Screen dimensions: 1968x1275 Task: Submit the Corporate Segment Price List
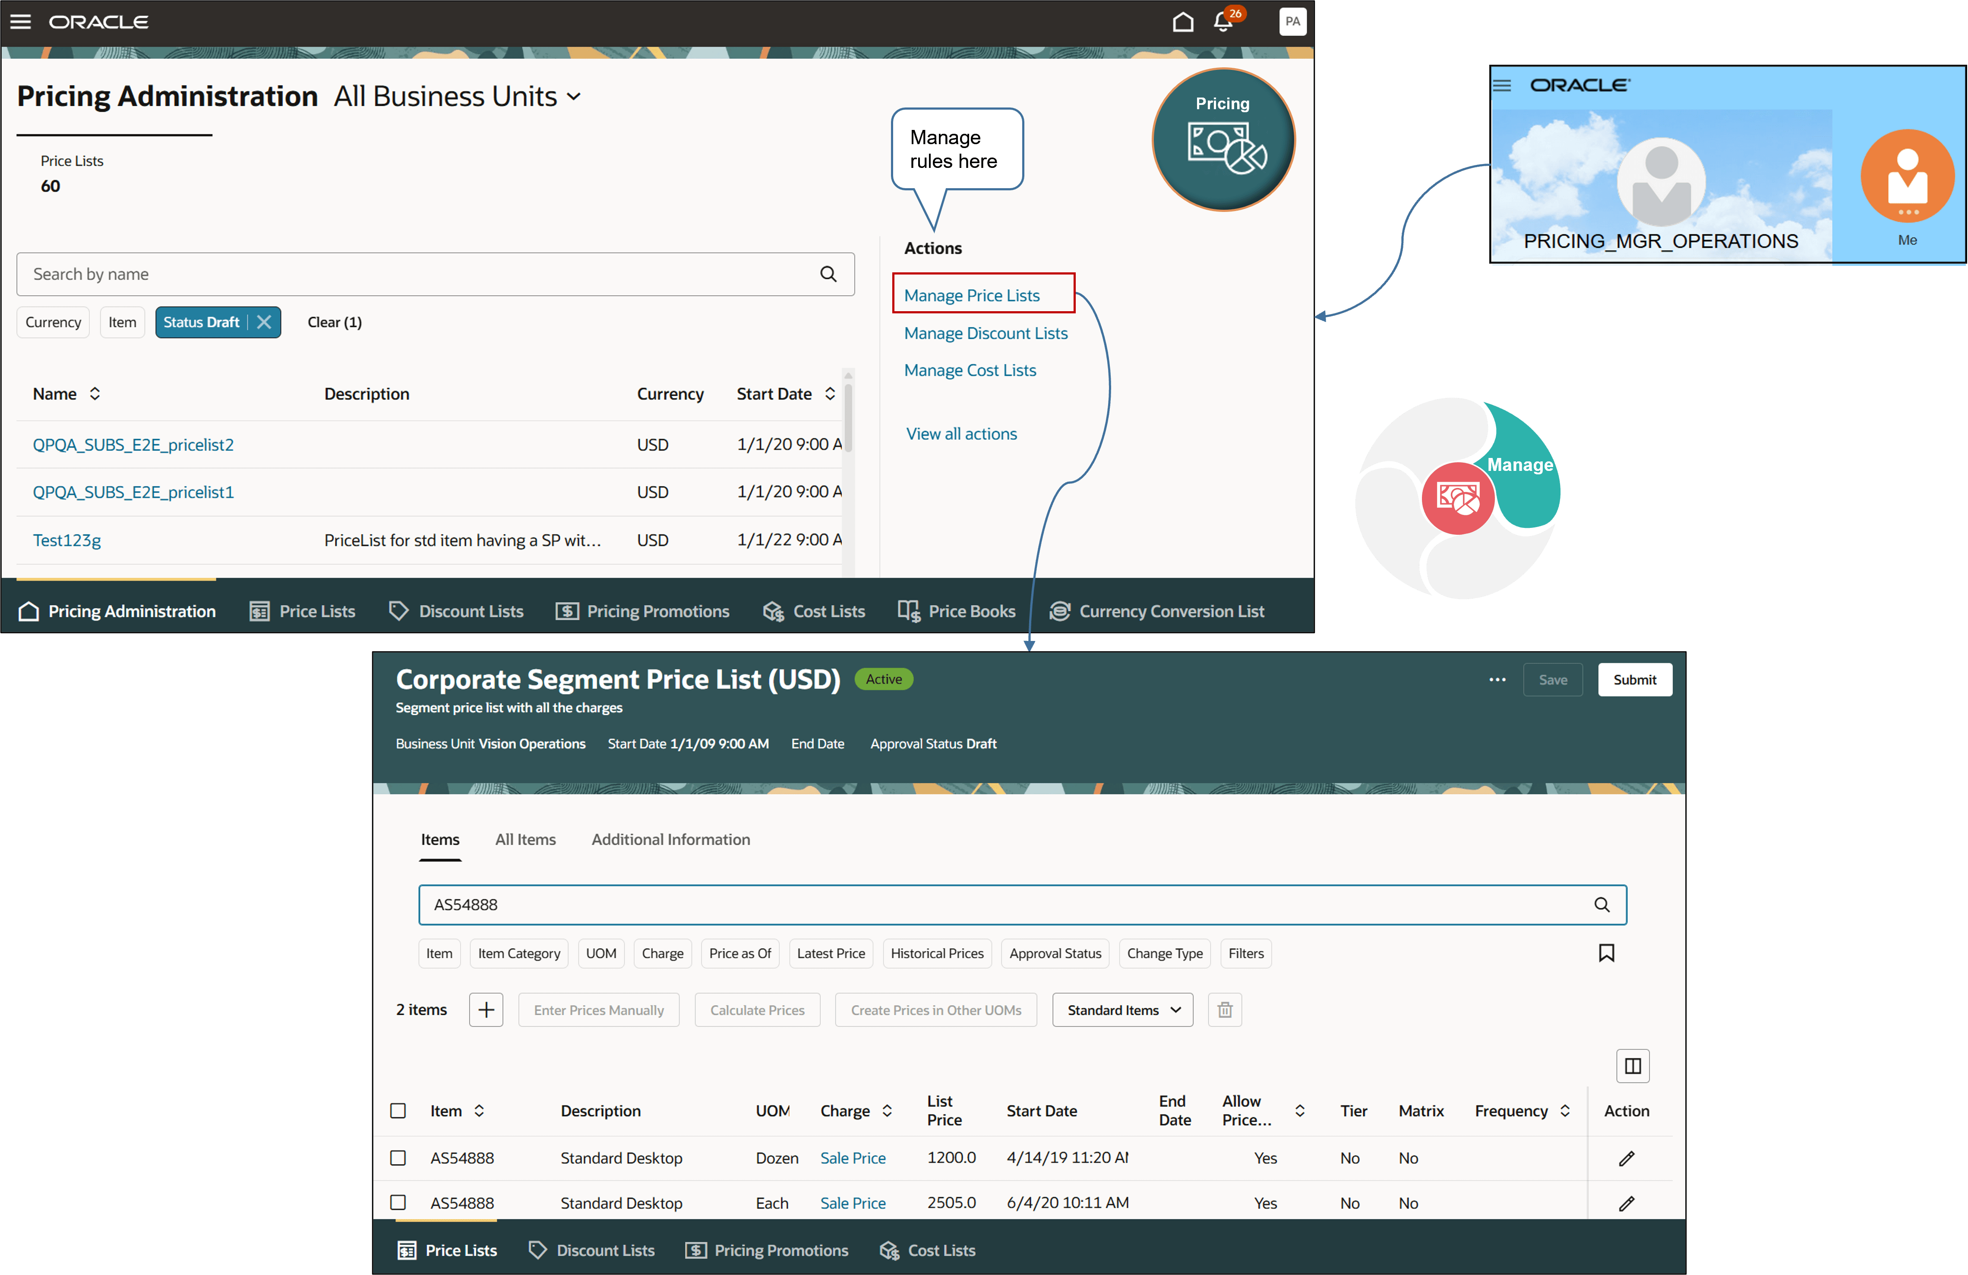[x=1635, y=679]
